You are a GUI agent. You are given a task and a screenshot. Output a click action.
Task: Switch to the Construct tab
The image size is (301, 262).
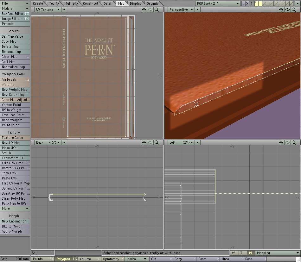pos(90,3)
